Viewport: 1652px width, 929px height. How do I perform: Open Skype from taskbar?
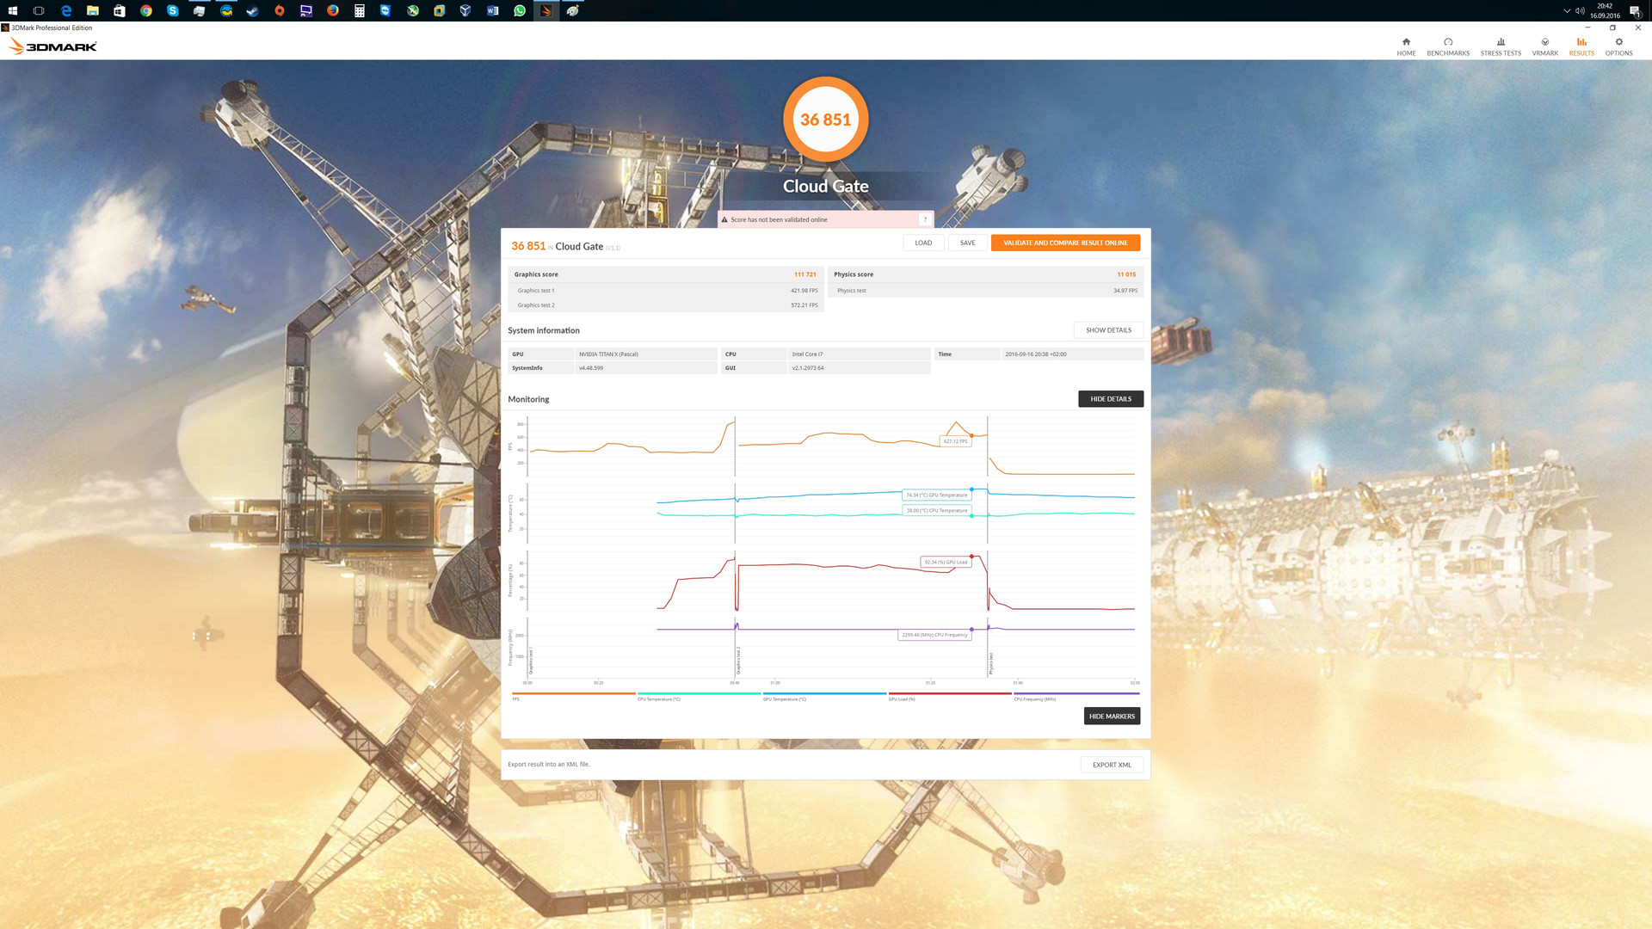point(173,10)
